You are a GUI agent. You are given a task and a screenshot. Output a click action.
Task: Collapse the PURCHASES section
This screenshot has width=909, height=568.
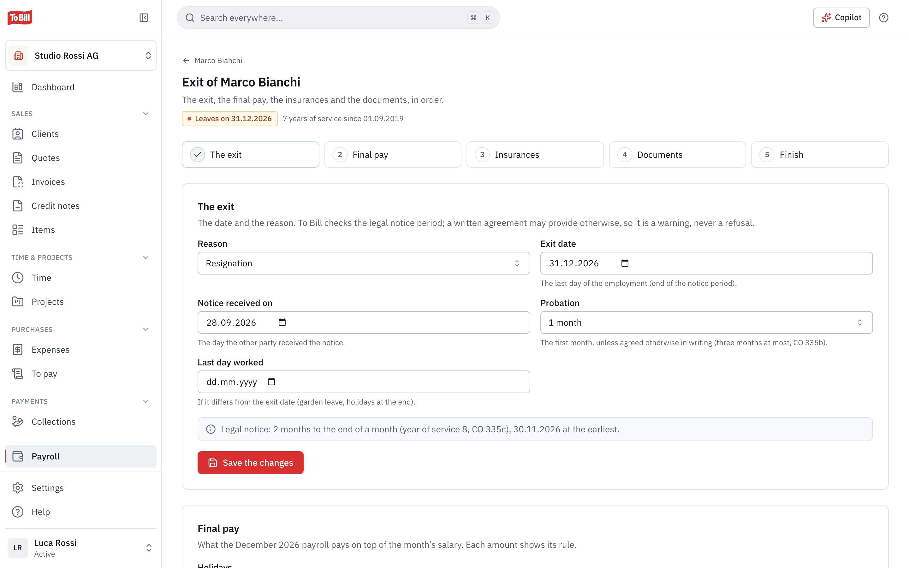click(146, 329)
